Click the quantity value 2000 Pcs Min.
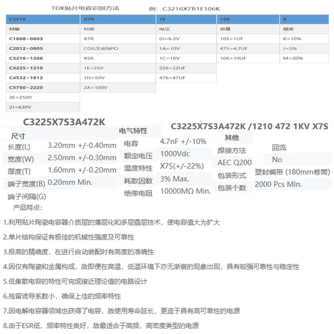 click(x=278, y=184)
